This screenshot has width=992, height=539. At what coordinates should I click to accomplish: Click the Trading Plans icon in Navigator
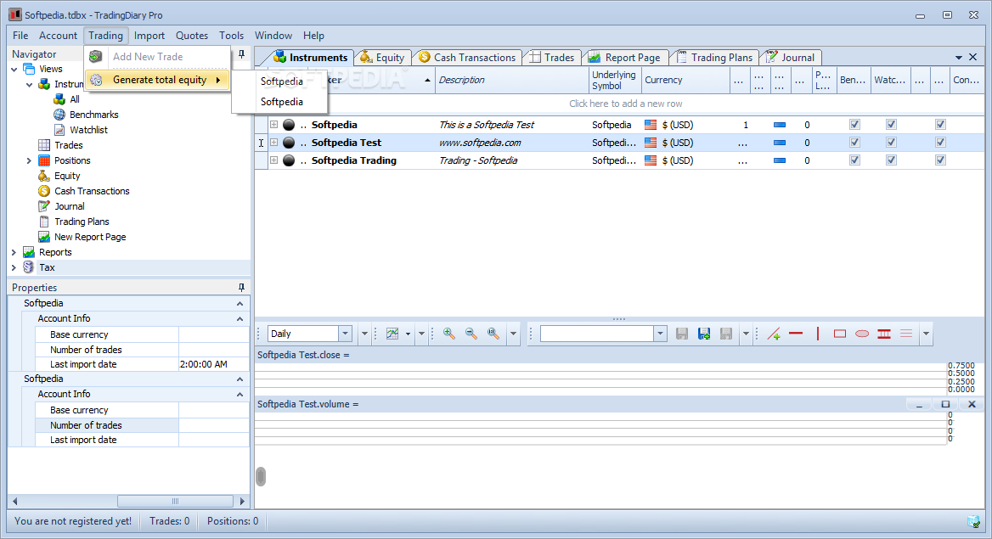pos(44,222)
